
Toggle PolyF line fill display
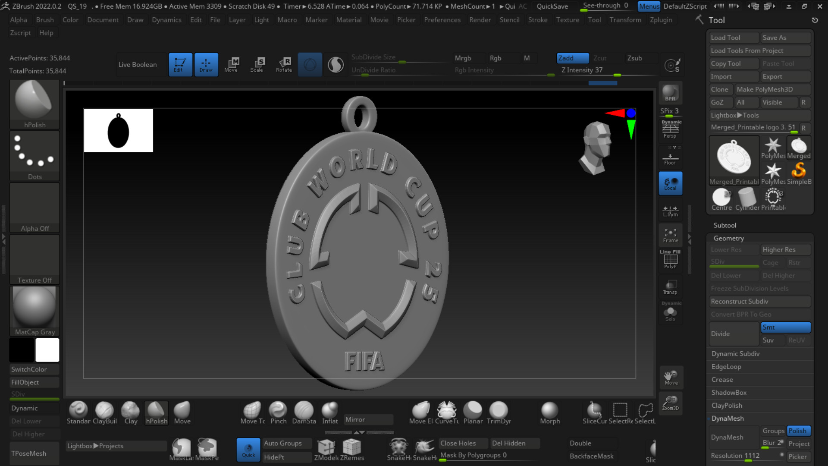670,260
